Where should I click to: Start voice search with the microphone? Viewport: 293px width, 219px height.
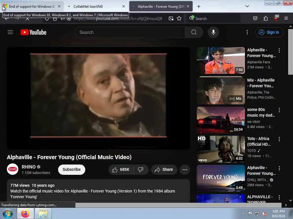point(213,32)
